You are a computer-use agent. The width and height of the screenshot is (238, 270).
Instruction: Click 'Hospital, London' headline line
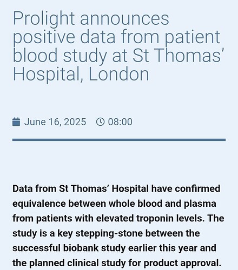click(x=81, y=74)
